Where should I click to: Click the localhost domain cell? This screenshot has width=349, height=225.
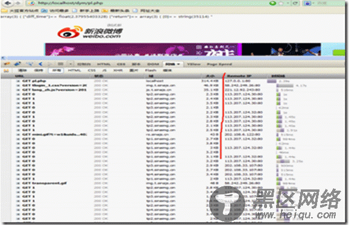[x=155, y=81]
